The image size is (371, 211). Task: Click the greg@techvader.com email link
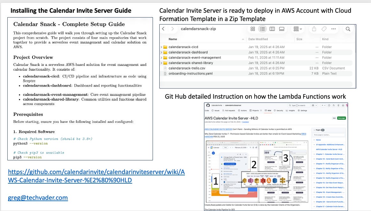tap(38, 198)
